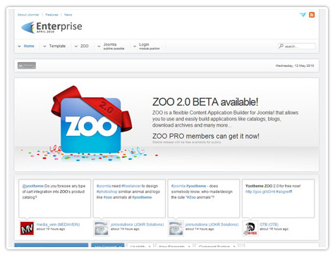335x257 pixels.
Task: Open the Login menu item
Action: 150,46
